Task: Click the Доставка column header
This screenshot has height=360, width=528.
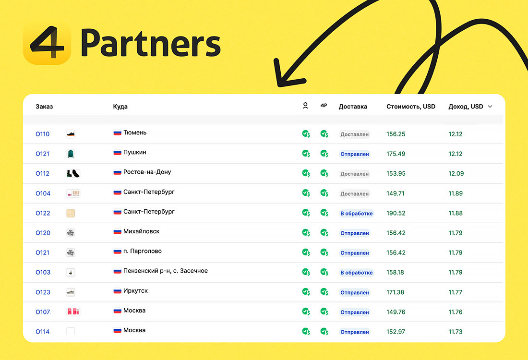Action: point(353,107)
